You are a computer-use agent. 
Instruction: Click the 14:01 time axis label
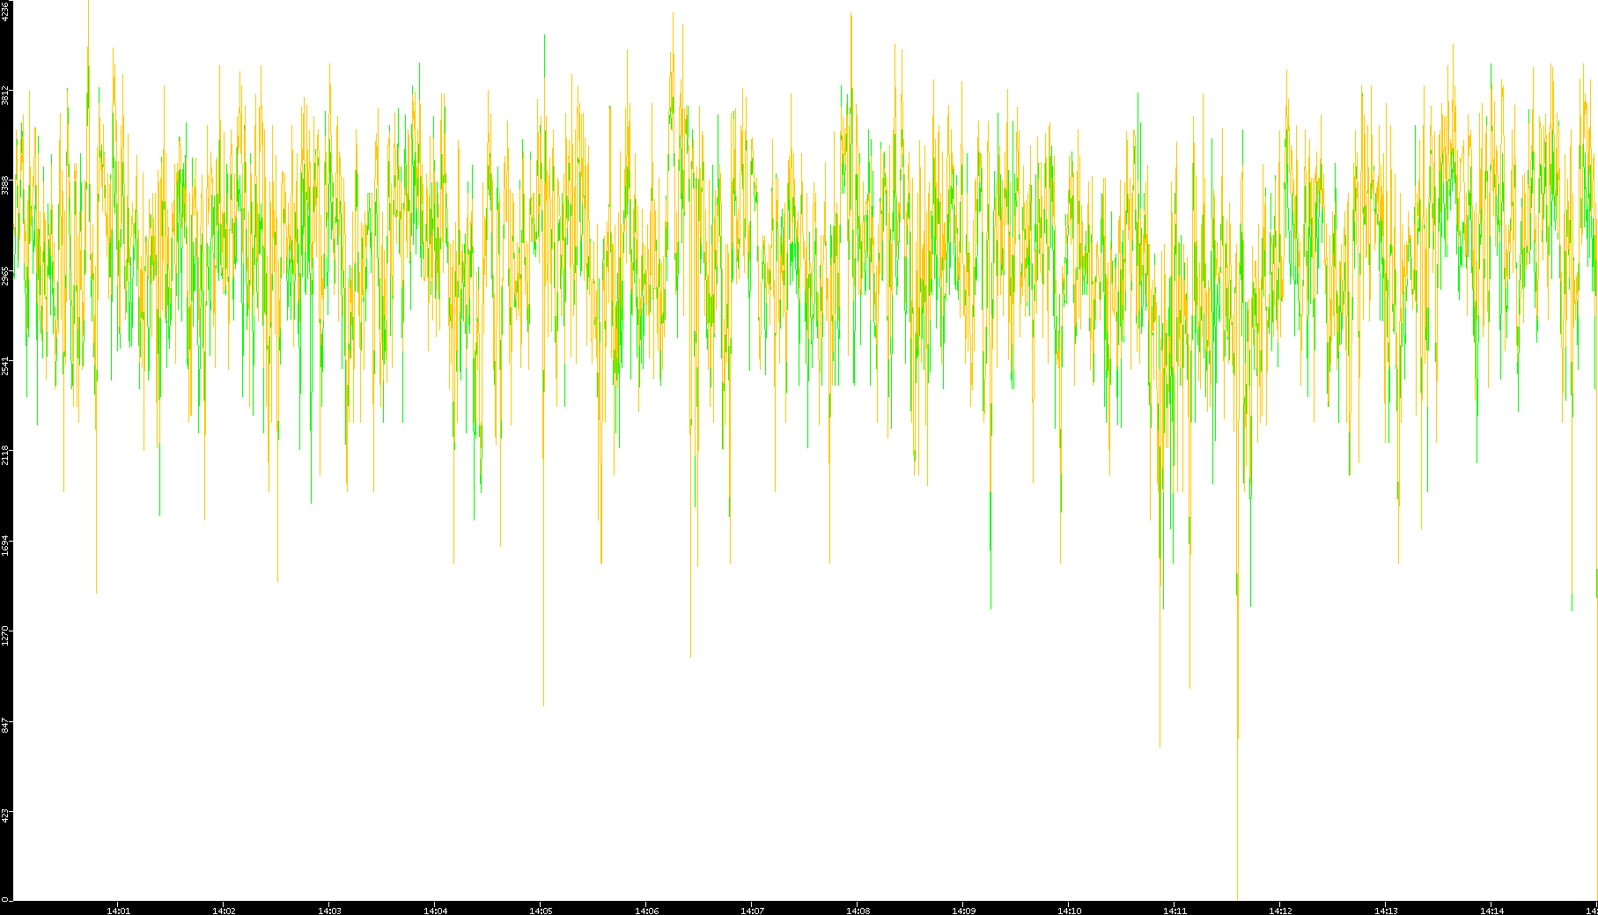coord(118,911)
